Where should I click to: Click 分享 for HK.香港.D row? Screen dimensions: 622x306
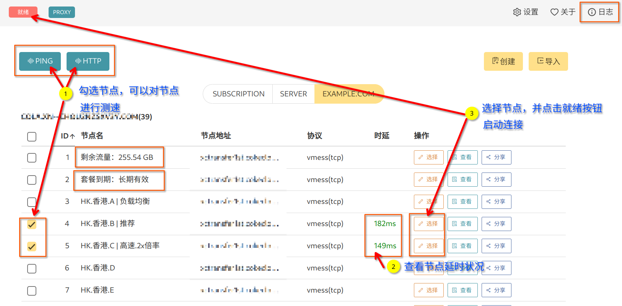[x=496, y=268]
